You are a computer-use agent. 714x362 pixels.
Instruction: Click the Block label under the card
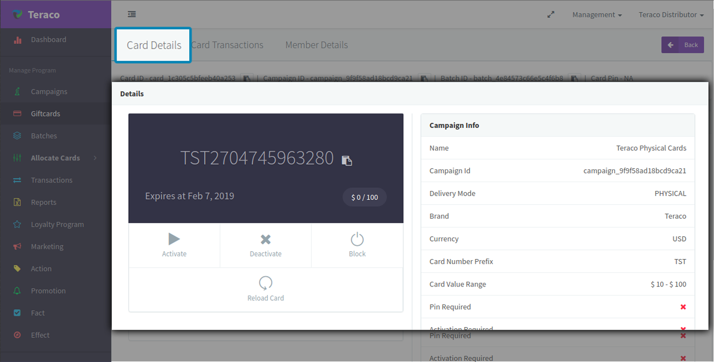[x=357, y=254]
